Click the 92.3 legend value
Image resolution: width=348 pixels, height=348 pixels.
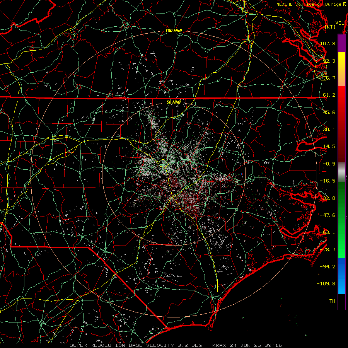click(x=329, y=61)
